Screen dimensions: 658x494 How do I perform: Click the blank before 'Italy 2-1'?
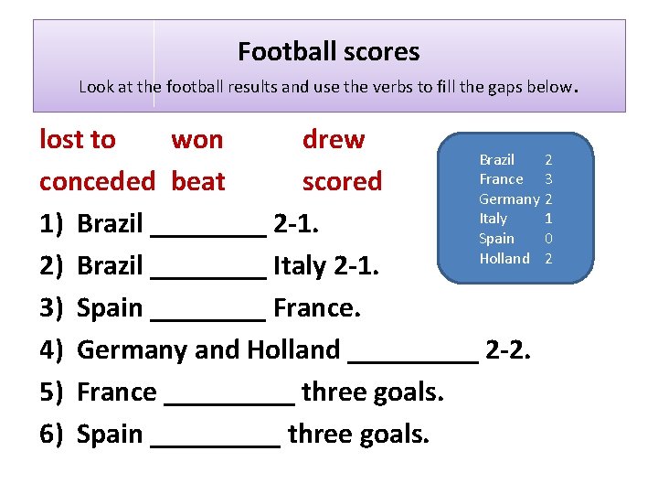coord(208,267)
